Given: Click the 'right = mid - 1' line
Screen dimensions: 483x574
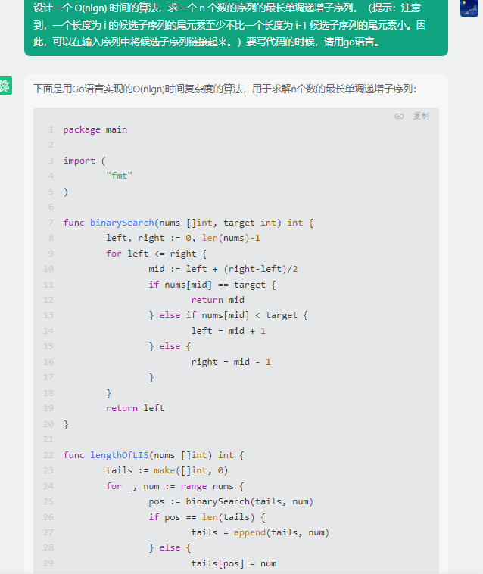Looking at the screenshot, I should [x=231, y=362].
